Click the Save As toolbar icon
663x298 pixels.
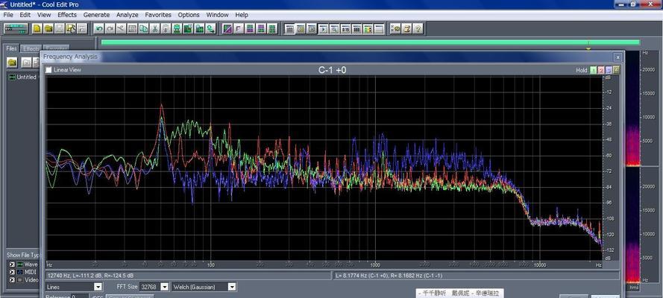pyautogui.click(x=70, y=29)
